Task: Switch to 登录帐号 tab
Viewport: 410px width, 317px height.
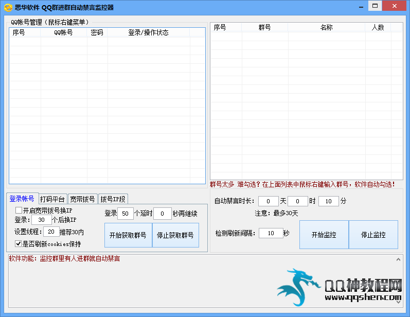Action: (x=22, y=199)
